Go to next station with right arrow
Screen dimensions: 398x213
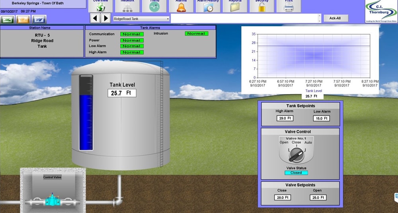coord(105,18)
